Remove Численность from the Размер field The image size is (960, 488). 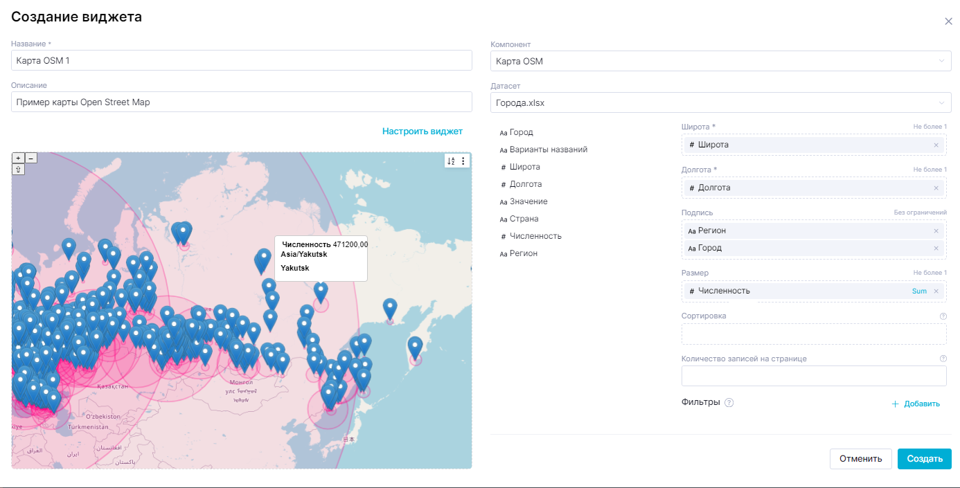(936, 291)
